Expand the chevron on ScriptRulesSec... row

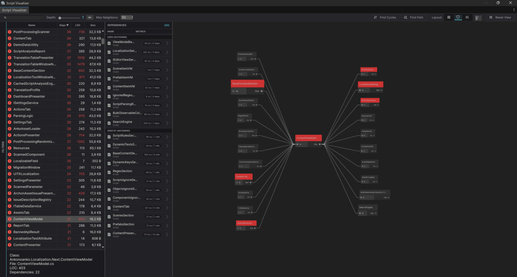[167, 136]
